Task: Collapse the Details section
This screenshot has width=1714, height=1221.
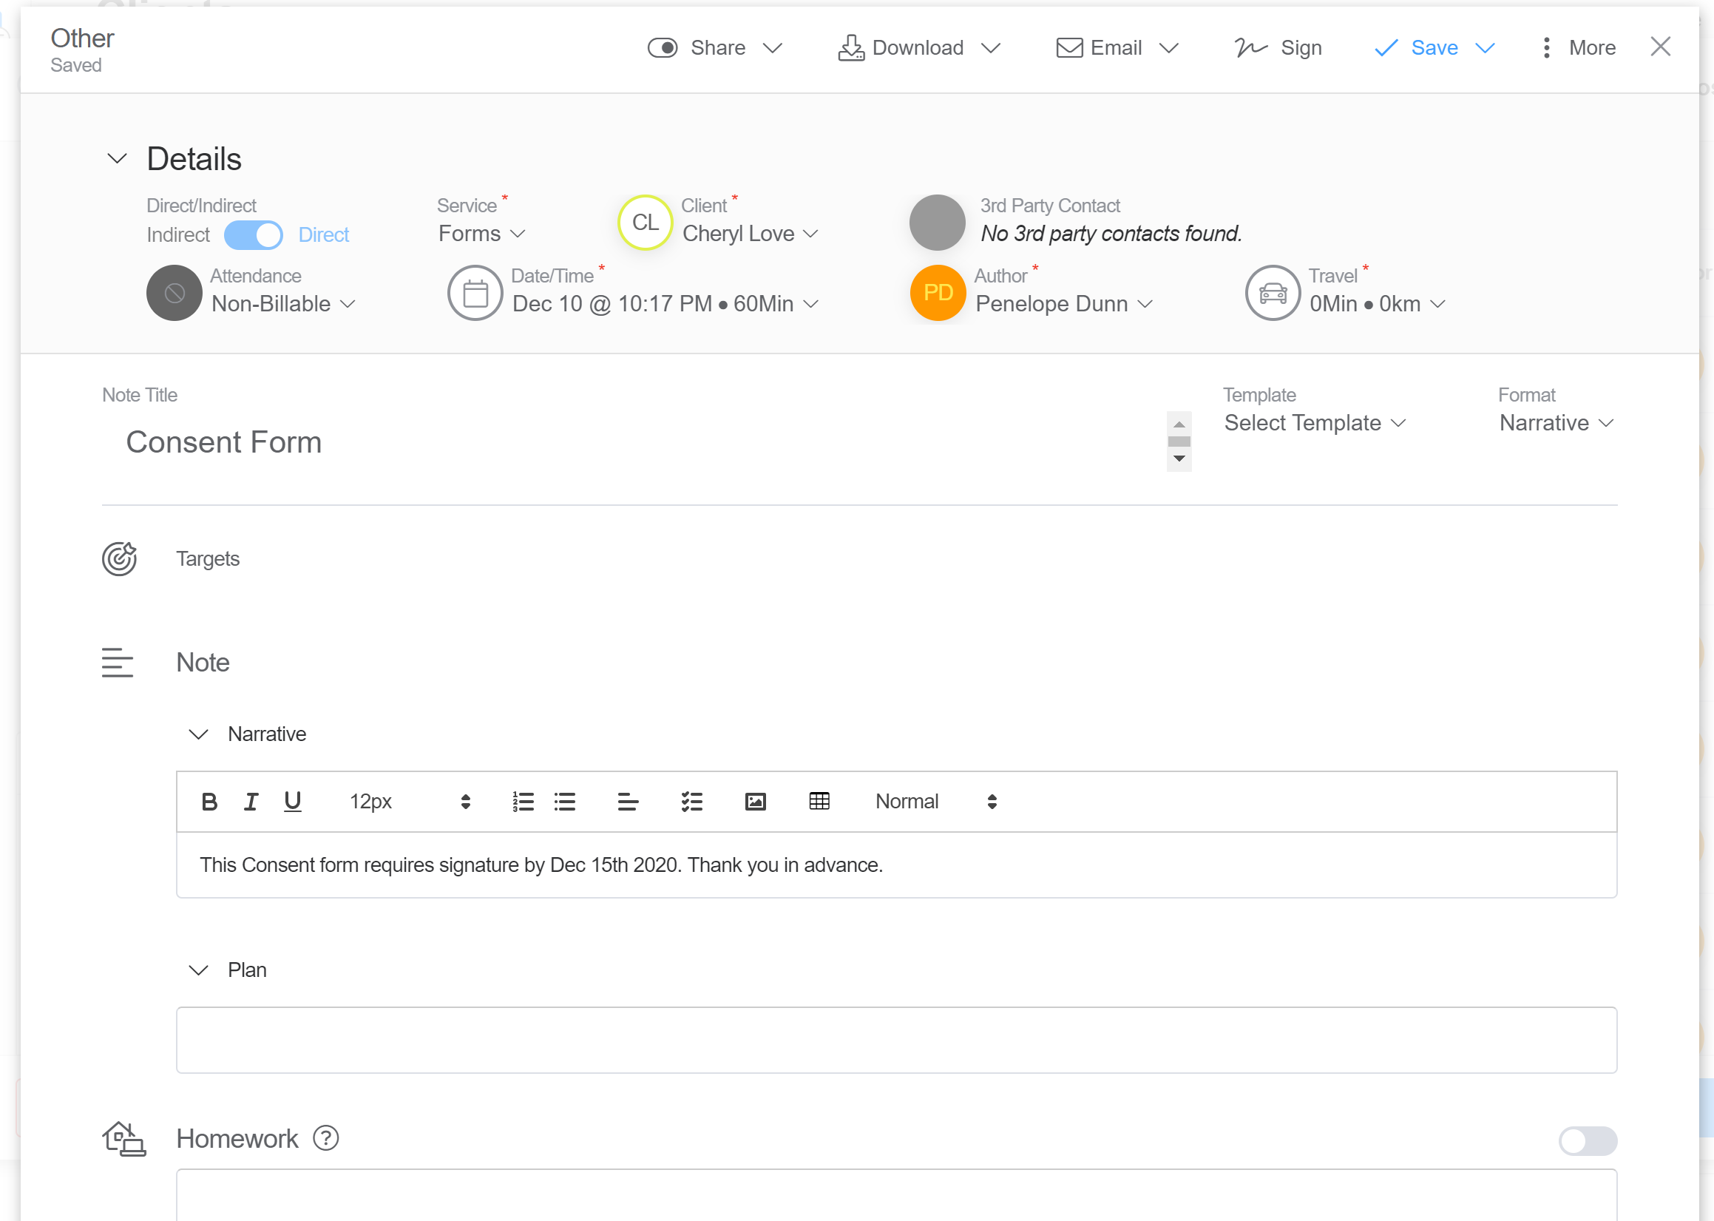Action: tap(118, 159)
